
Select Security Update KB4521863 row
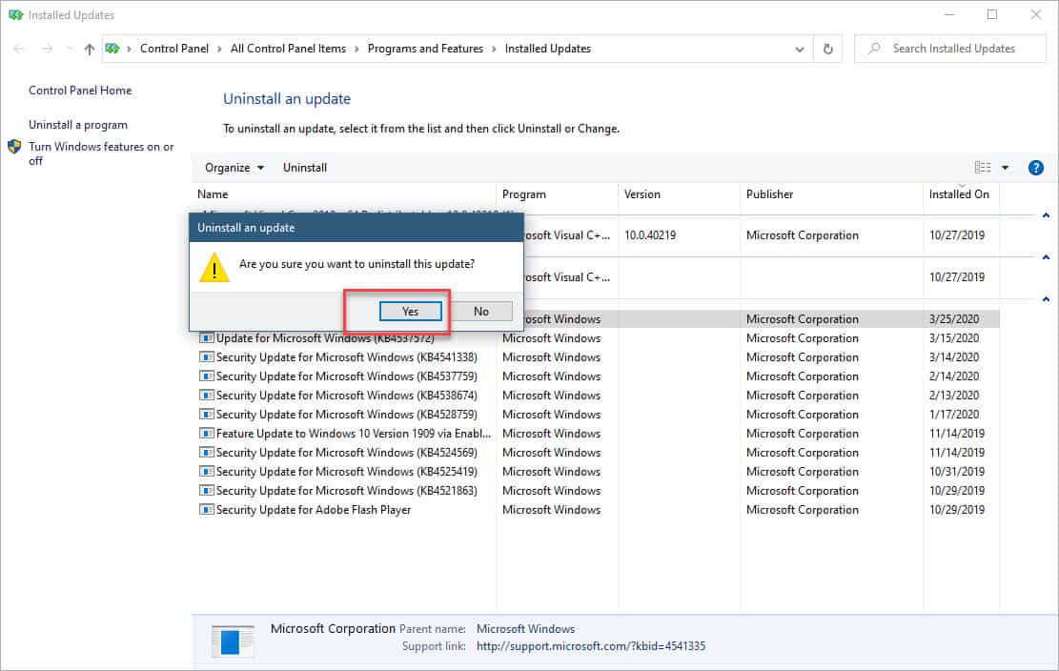599,491
